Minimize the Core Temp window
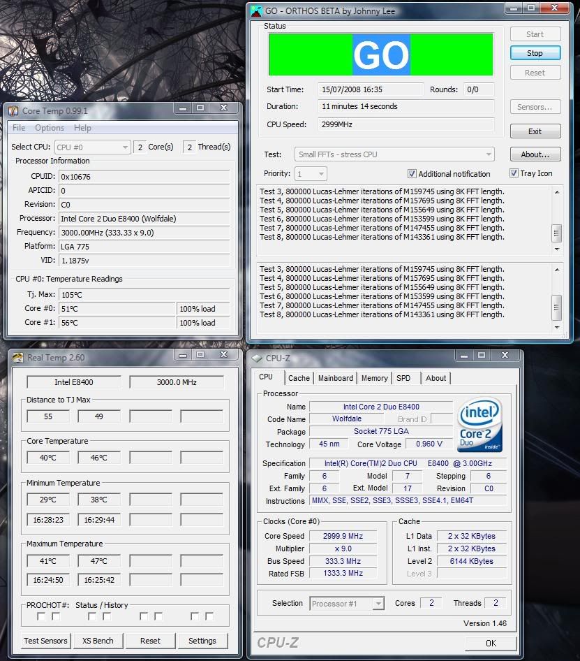 [x=183, y=108]
